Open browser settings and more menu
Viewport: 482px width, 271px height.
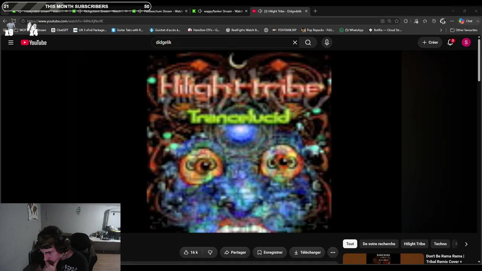point(452,21)
